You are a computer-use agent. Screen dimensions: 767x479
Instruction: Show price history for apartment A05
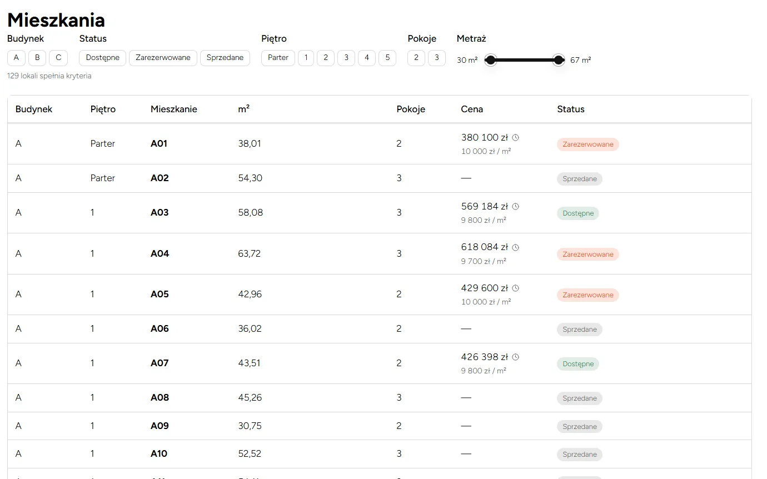tap(515, 288)
